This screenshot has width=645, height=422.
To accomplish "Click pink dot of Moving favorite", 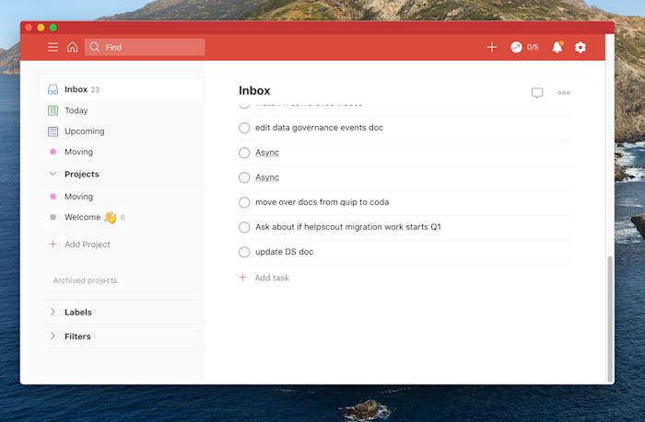I will coord(53,152).
